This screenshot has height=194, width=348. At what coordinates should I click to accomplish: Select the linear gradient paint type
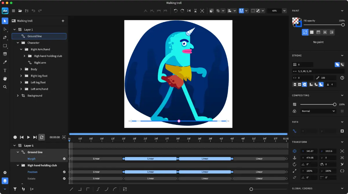click(318, 32)
